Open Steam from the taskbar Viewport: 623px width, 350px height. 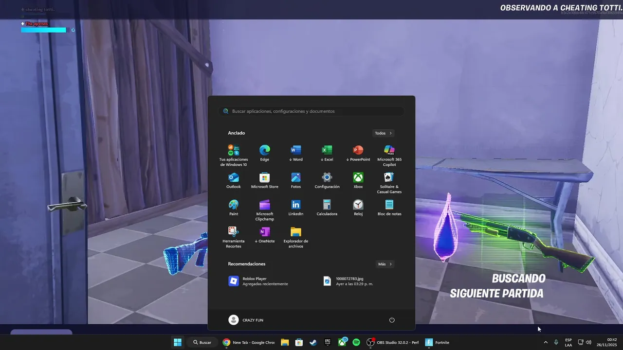tap(313, 342)
